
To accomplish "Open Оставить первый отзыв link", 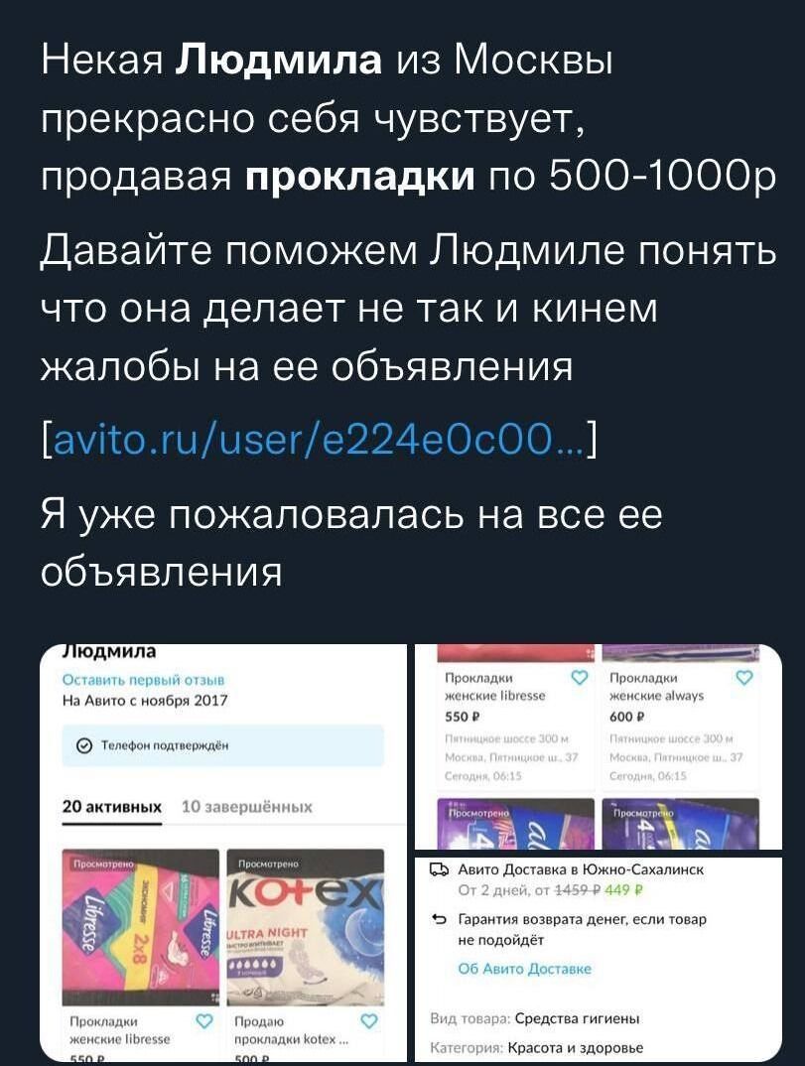I will pyautogui.click(x=144, y=680).
